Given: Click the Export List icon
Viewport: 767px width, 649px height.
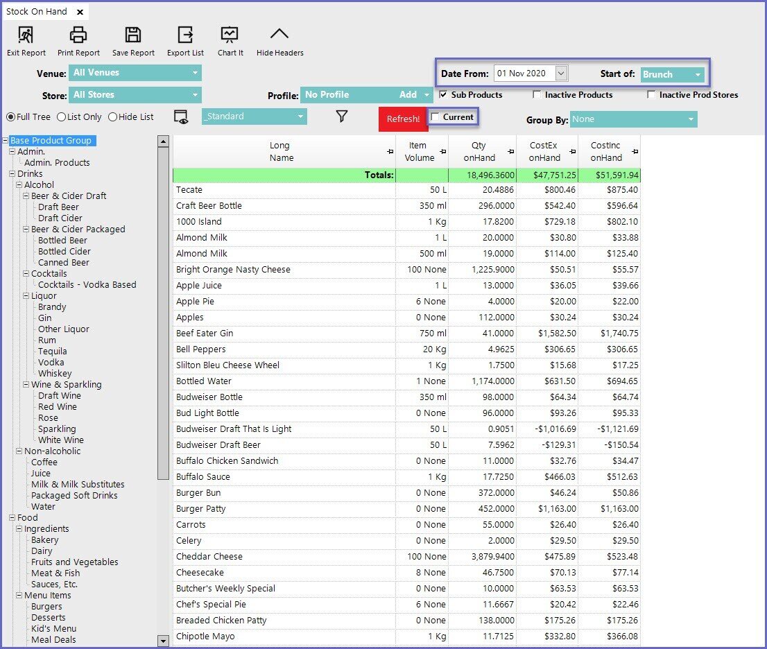Looking at the screenshot, I should pyautogui.click(x=185, y=35).
